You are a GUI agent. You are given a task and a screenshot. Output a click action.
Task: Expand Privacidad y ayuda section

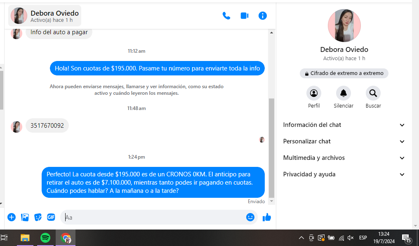(344, 174)
